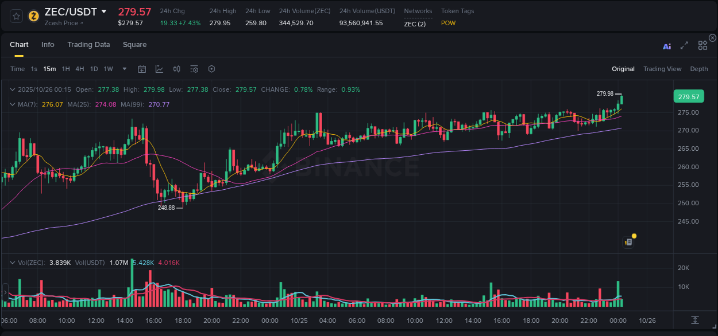Open the layout grid icon

[x=702, y=45]
